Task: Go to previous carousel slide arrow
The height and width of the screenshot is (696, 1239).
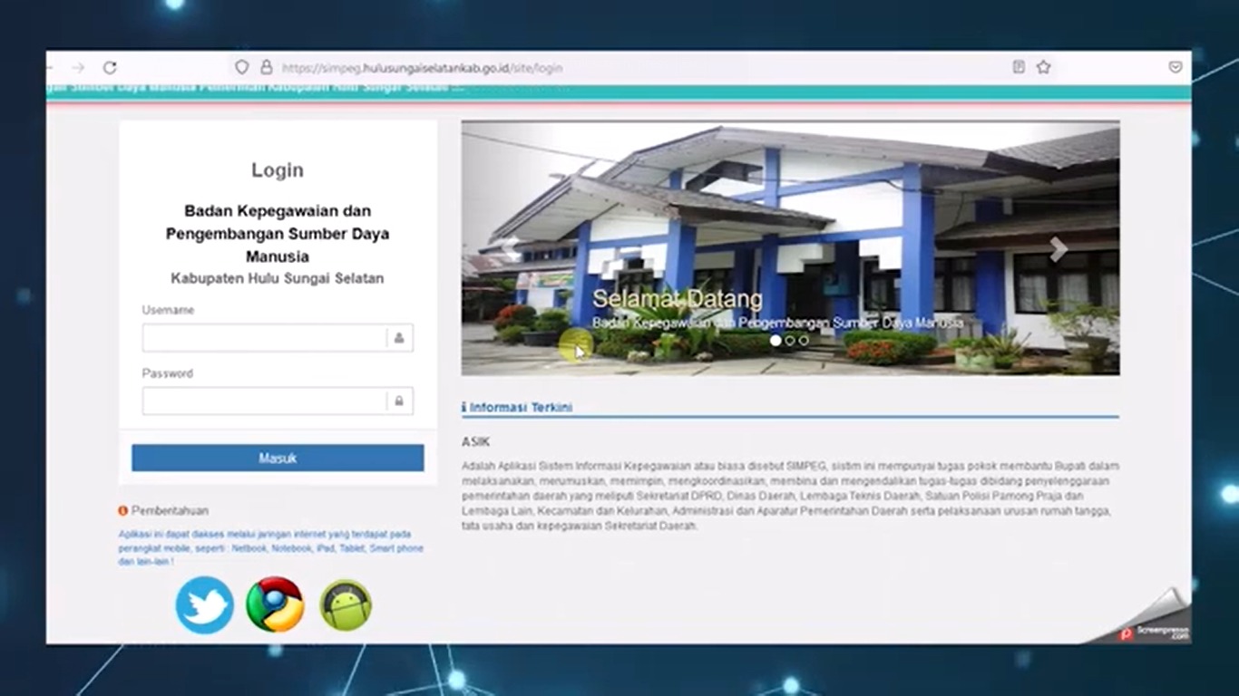Action: [512, 249]
